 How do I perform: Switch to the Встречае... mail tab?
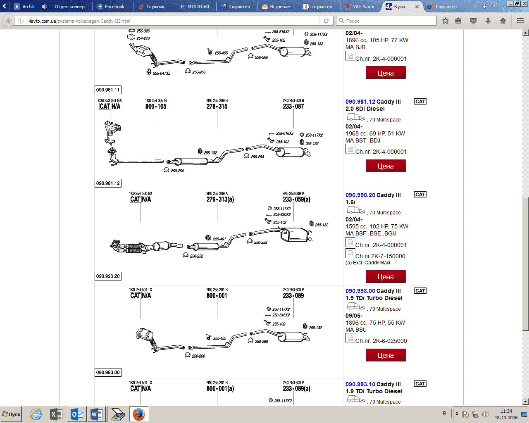279,7
